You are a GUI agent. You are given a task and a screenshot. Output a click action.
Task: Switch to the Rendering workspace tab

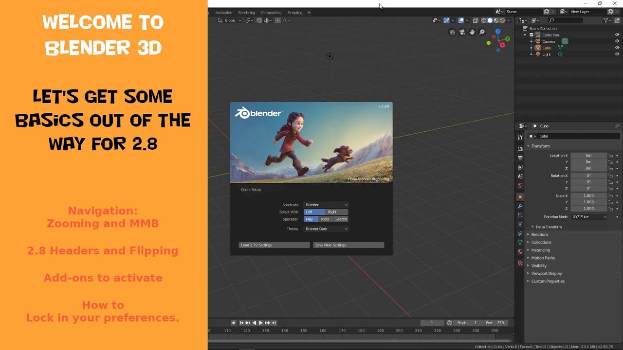point(247,13)
